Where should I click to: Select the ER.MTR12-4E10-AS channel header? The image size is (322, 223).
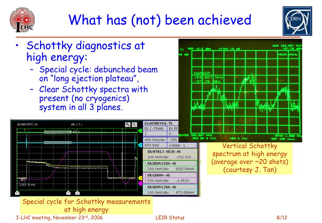coord(171,152)
